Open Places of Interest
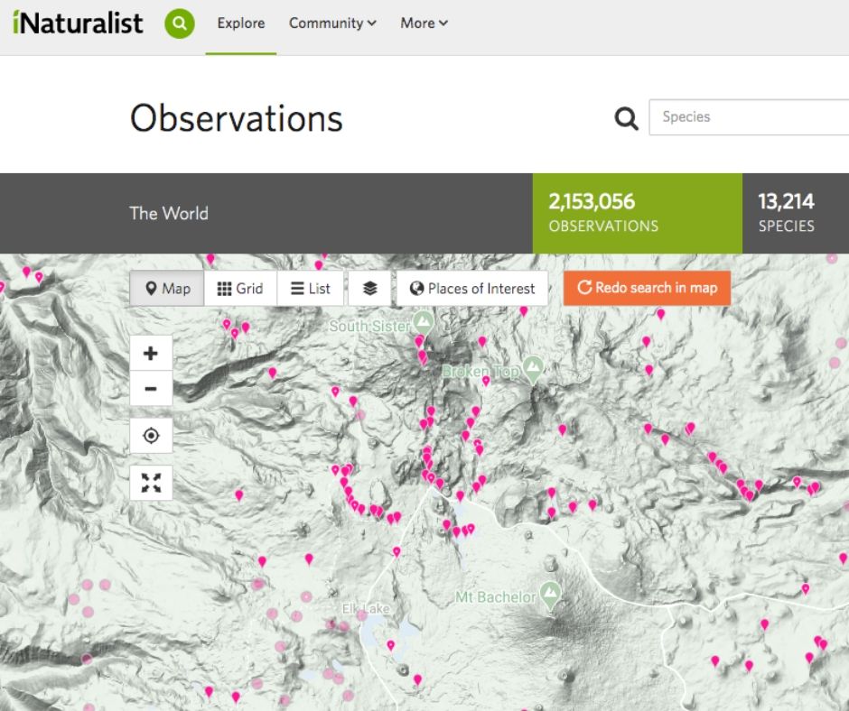849x711 pixels. (x=472, y=289)
